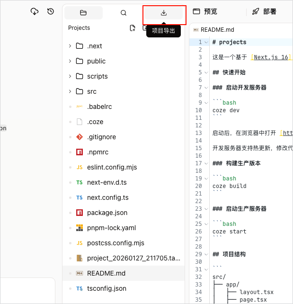Open pnpm-lock.yaml file
The height and width of the screenshot is (304, 293).
click(x=124, y=228)
